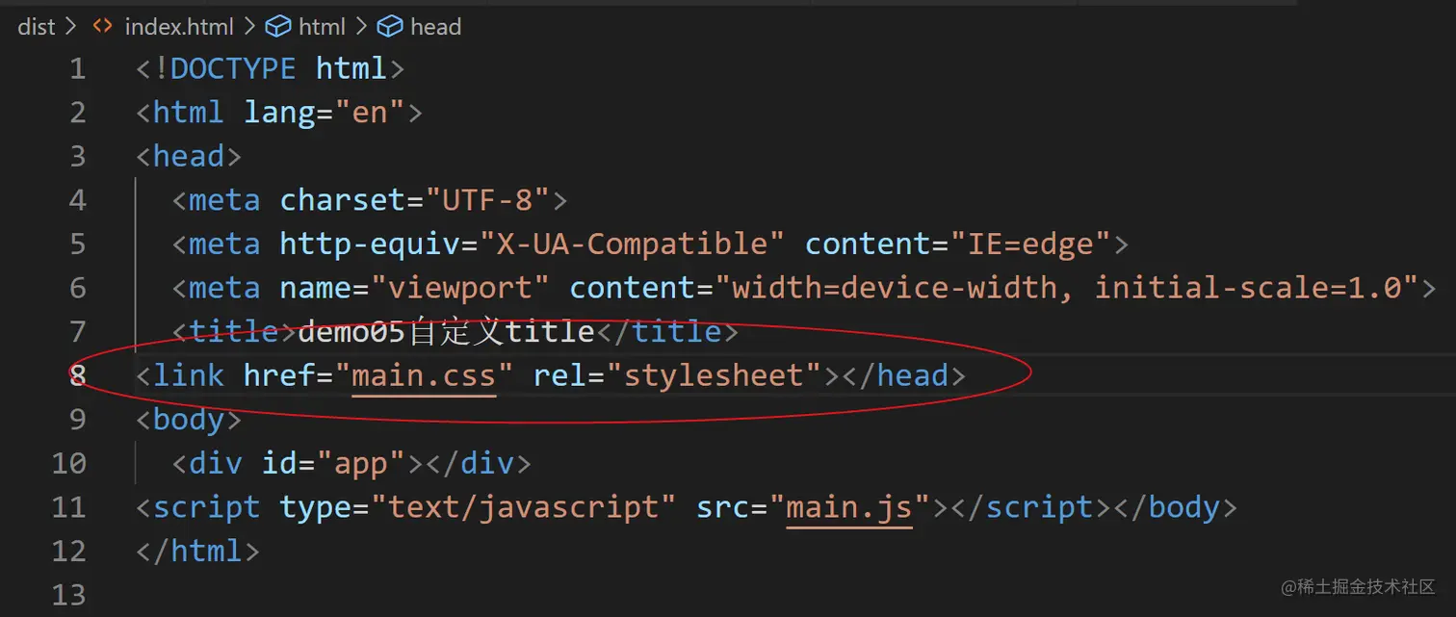Click the cube icon before 'head' breadcrumb
Viewport: 1456px width, 617px height.
(x=390, y=27)
